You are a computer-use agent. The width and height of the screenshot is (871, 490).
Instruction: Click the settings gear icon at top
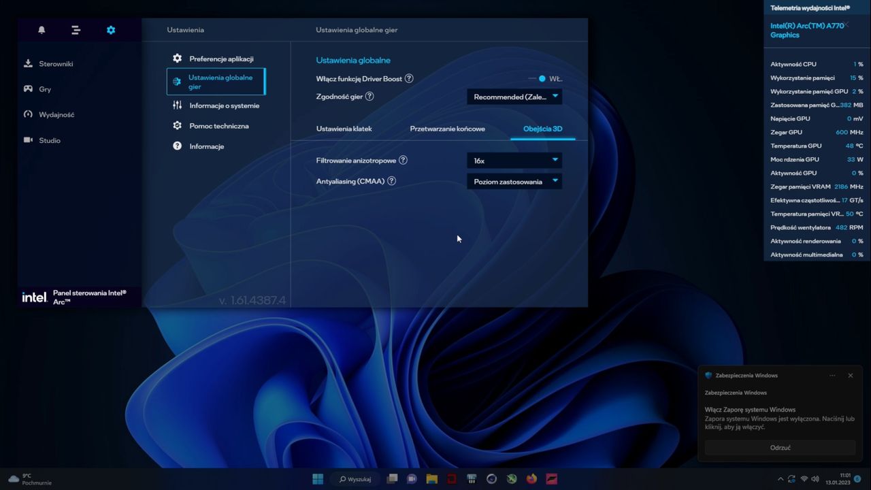[x=111, y=30]
